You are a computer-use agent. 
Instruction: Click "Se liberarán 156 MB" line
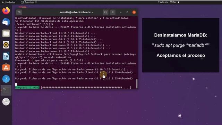click(50, 21)
